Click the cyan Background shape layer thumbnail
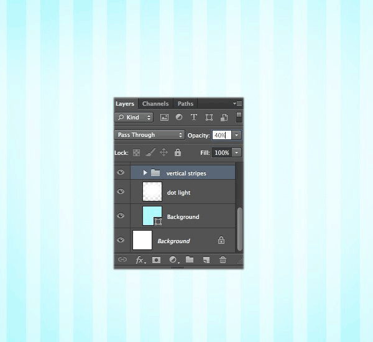The image size is (373, 342). coord(152,216)
